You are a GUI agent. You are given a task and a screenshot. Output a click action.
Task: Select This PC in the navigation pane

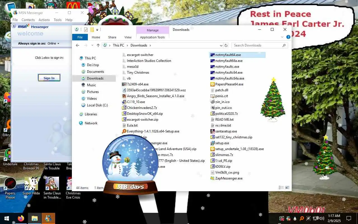[x=90, y=58]
